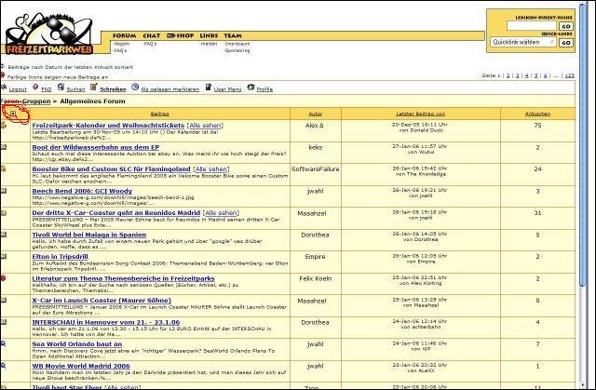The image size is (596, 390).
Task: Open thread Beech Bend 2006: GCI Woody
Action: click(x=82, y=191)
